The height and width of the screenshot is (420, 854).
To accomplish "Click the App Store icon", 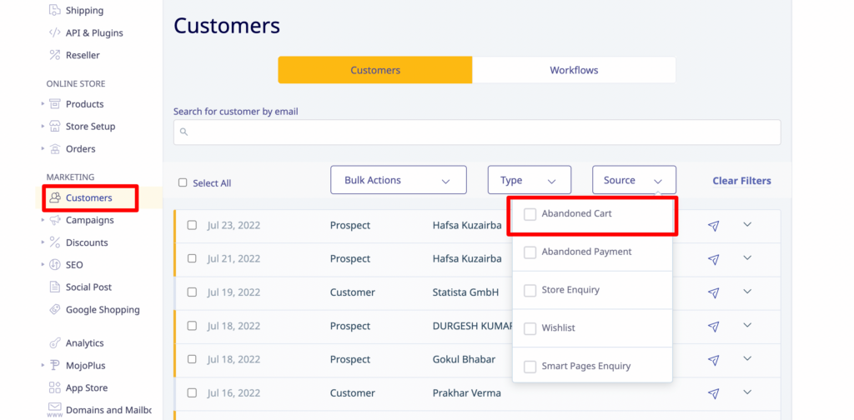I will click(x=54, y=388).
